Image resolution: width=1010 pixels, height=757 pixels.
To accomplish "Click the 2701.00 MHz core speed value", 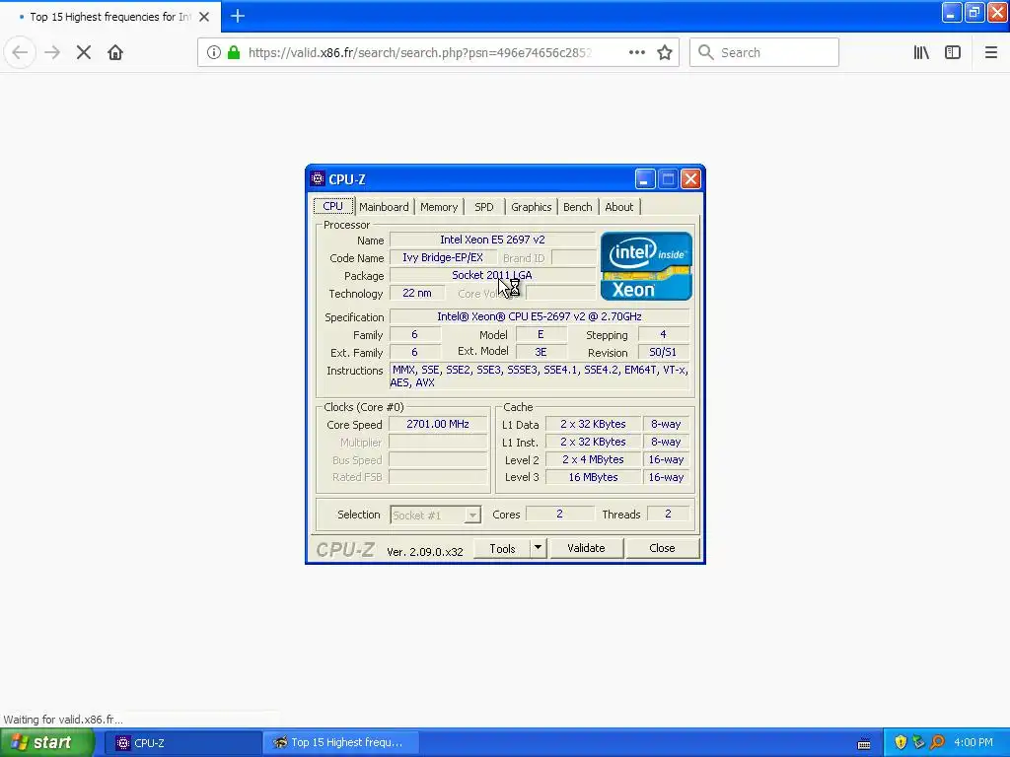I will click(438, 424).
